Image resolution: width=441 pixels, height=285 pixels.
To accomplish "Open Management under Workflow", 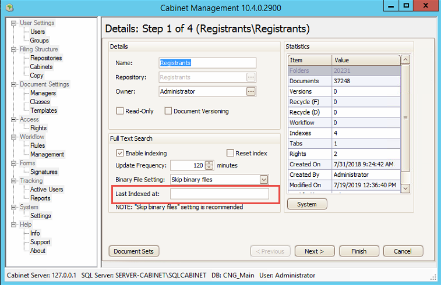I will (47, 154).
